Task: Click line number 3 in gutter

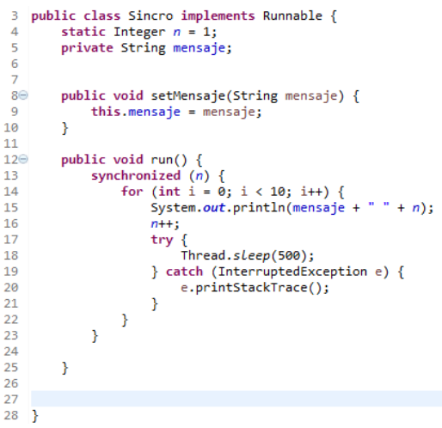Action: [15, 15]
